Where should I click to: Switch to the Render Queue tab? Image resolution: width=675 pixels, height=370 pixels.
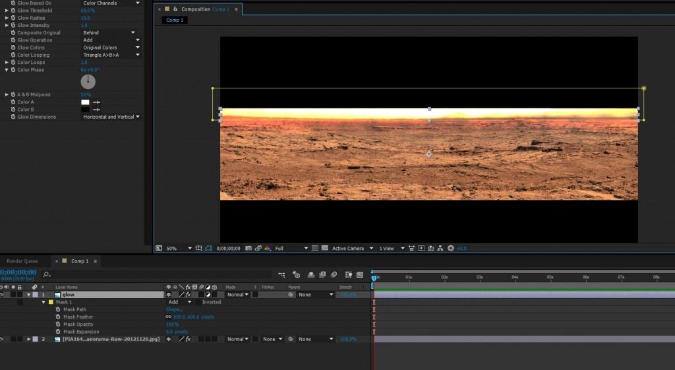pos(22,261)
